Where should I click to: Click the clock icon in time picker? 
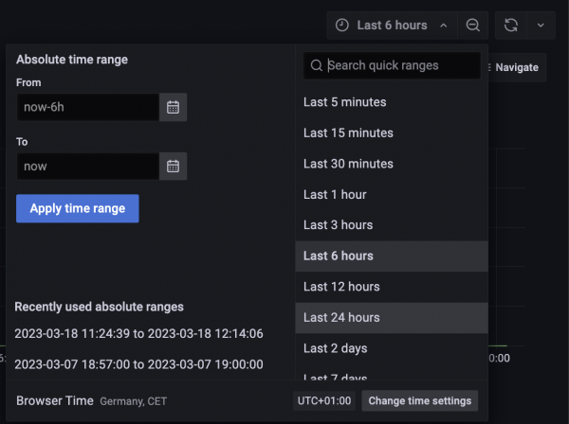(342, 26)
